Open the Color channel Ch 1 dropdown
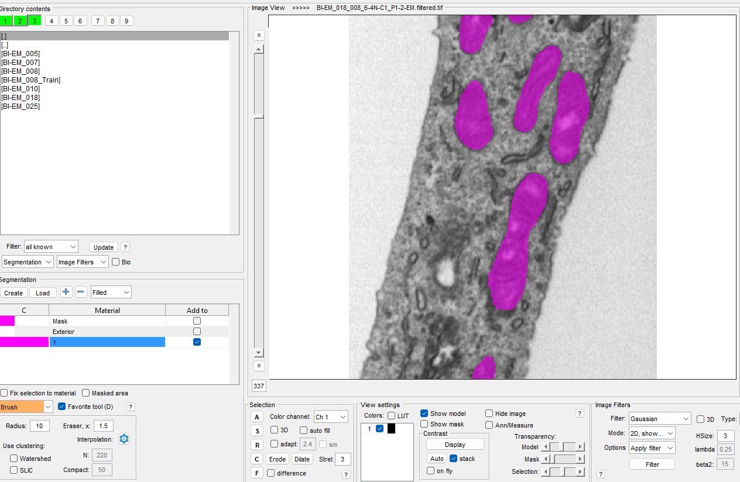 point(331,417)
